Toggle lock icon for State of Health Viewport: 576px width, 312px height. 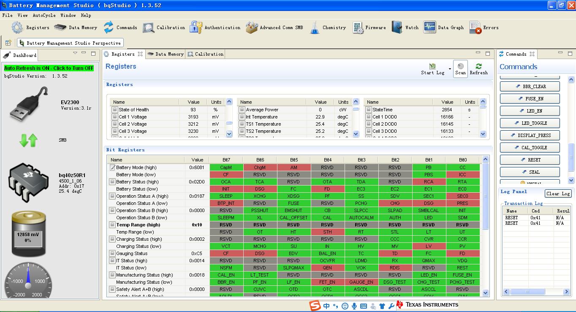114,110
